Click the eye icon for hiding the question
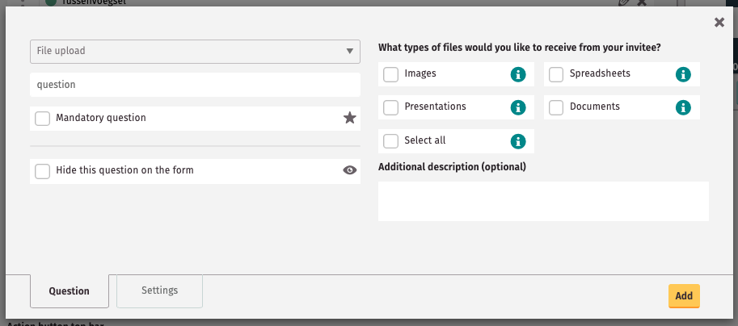738x326 pixels. click(x=349, y=170)
